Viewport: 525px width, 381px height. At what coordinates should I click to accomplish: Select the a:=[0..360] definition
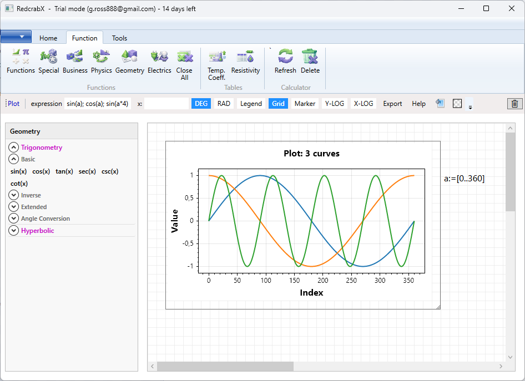pyautogui.click(x=464, y=178)
